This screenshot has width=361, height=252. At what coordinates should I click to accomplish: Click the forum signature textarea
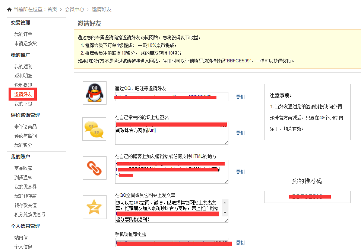click(171, 133)
